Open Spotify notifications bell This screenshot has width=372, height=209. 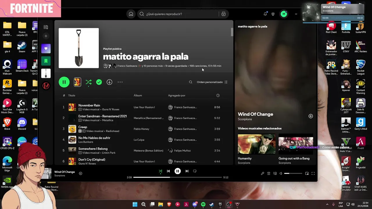tap(265, 14)
